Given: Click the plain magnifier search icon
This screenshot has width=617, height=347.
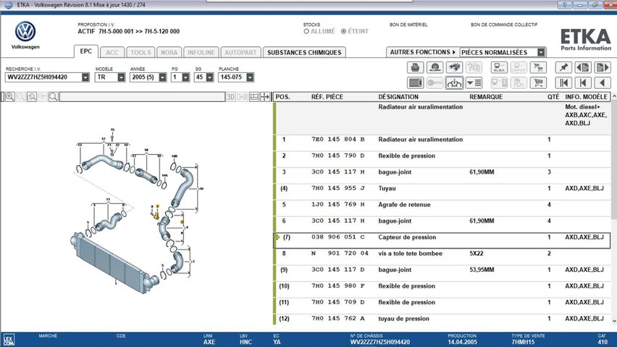Looking at the screenshot, I should [x=54, y=97].
